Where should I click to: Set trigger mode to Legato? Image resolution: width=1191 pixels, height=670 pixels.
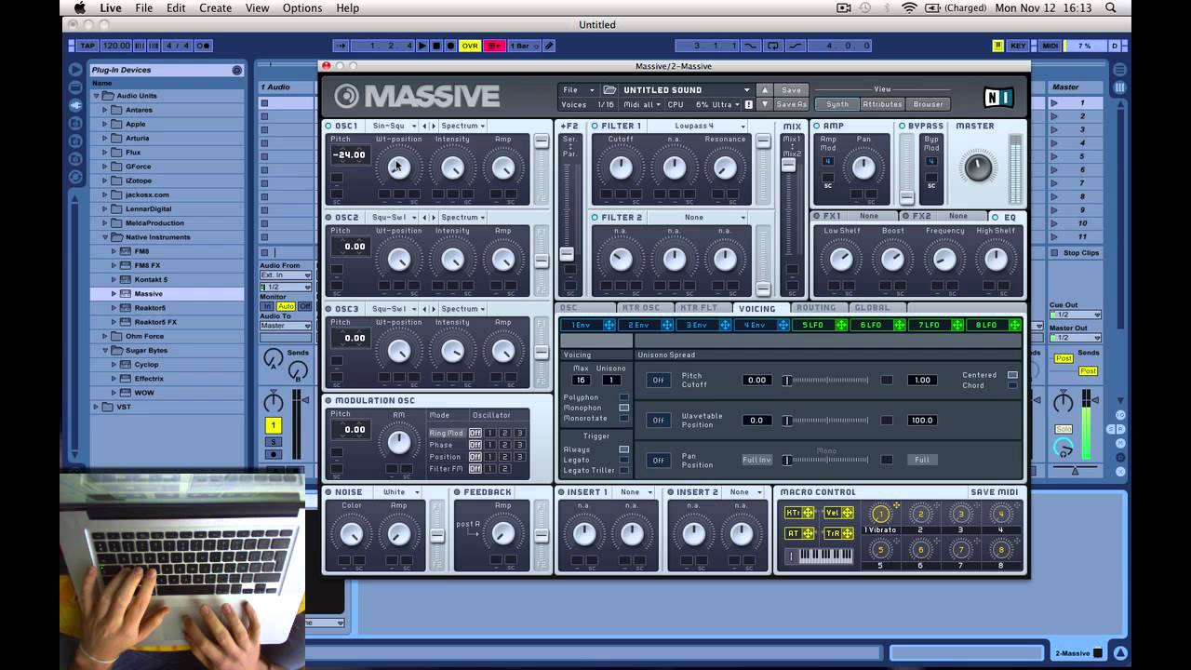pyautogui.click(x=624, y=460)
